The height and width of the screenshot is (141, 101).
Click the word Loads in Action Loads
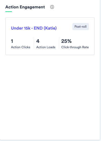(51, 47)
